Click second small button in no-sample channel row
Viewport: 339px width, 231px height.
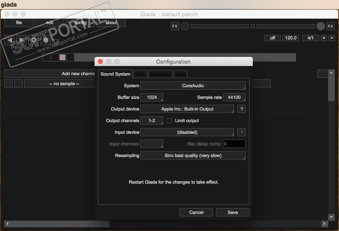point(18,84)
